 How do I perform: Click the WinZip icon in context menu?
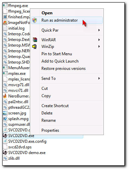coord(34,47)
